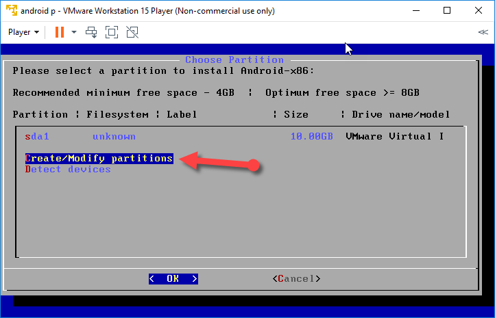
Task: Choose Create/Modify partitions option
Action: [99, 158]
